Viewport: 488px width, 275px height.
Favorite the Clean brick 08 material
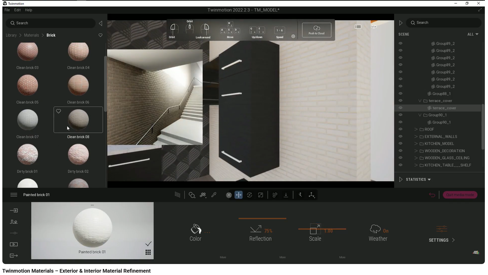click(58, 111)
